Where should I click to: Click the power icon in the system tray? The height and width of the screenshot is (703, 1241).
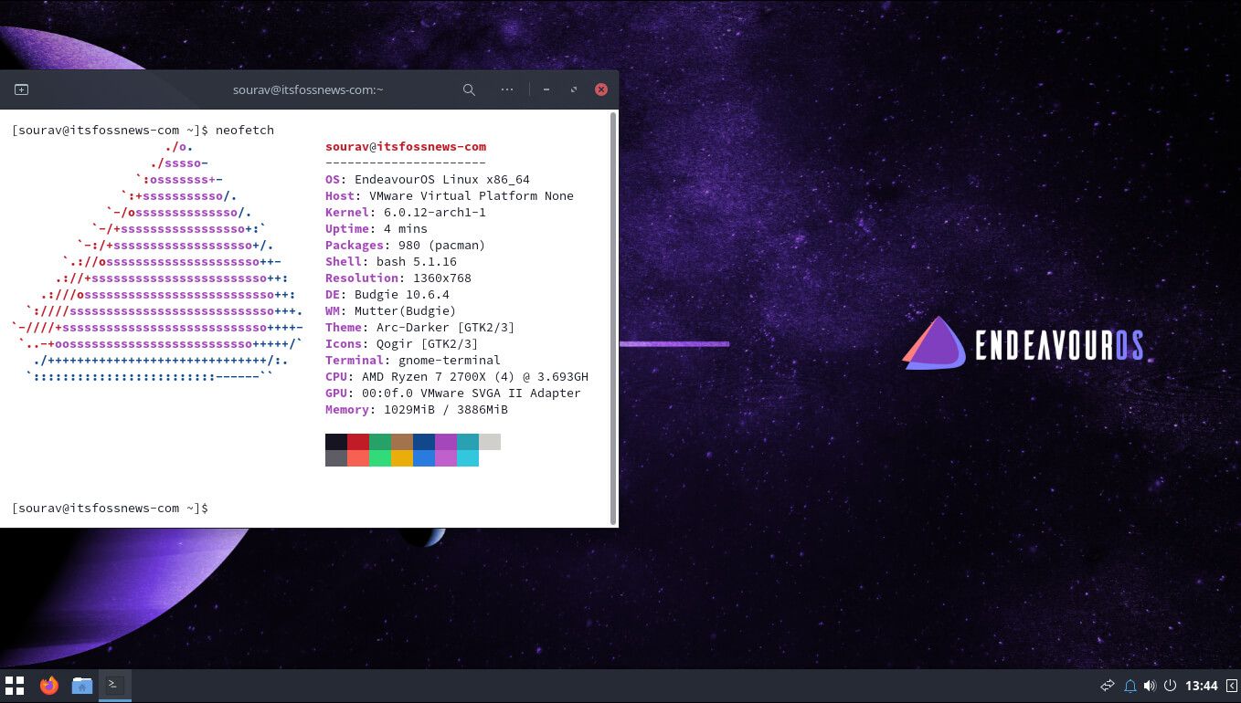tap(1171, 686)
